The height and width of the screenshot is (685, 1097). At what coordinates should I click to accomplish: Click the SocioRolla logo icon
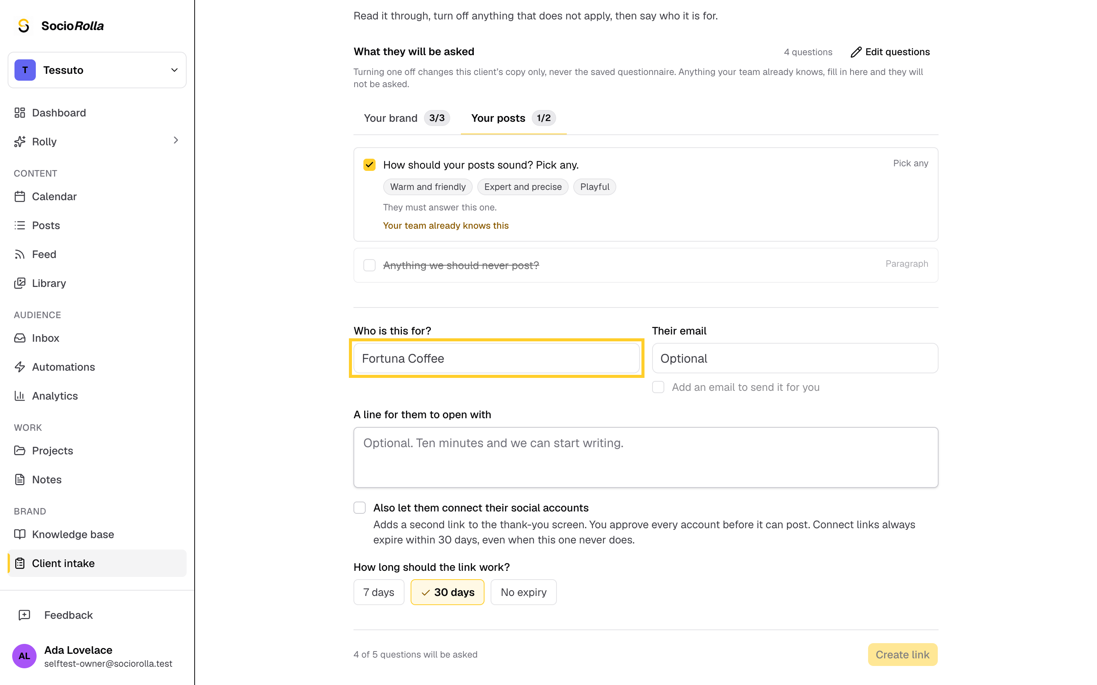(24, 26)
